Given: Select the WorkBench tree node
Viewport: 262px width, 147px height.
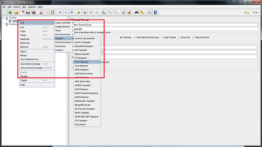Looking at the screenshot, I should [x=13, y=24].
